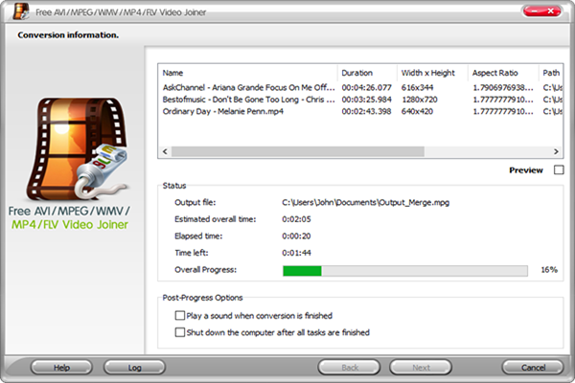
Task: Enable play a sound when conversion finishes
Action: coord(180,314)
